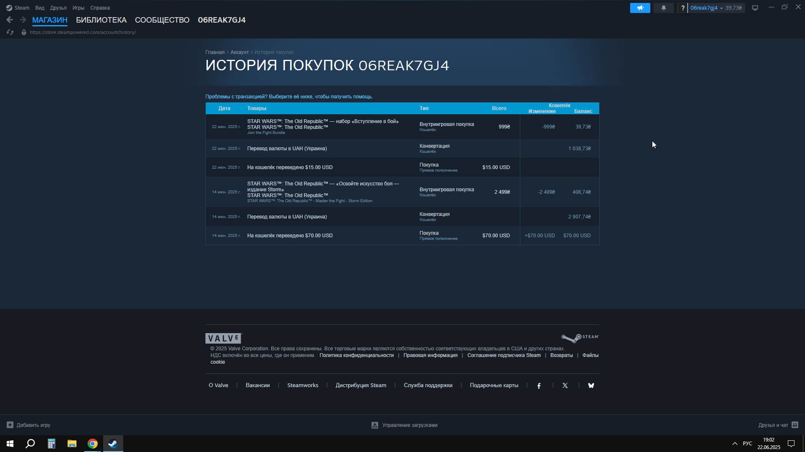Open Политика конфиденциальности link
Viewport: 805px width, 452px height.
357,355
